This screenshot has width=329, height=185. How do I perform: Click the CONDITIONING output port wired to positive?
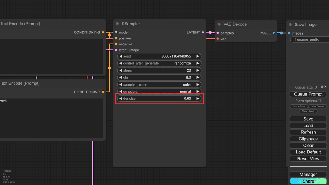pos(103,32)
